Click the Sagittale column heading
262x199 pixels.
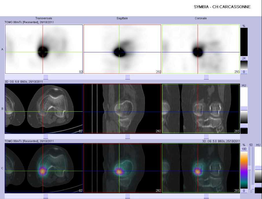pos(122,18)
